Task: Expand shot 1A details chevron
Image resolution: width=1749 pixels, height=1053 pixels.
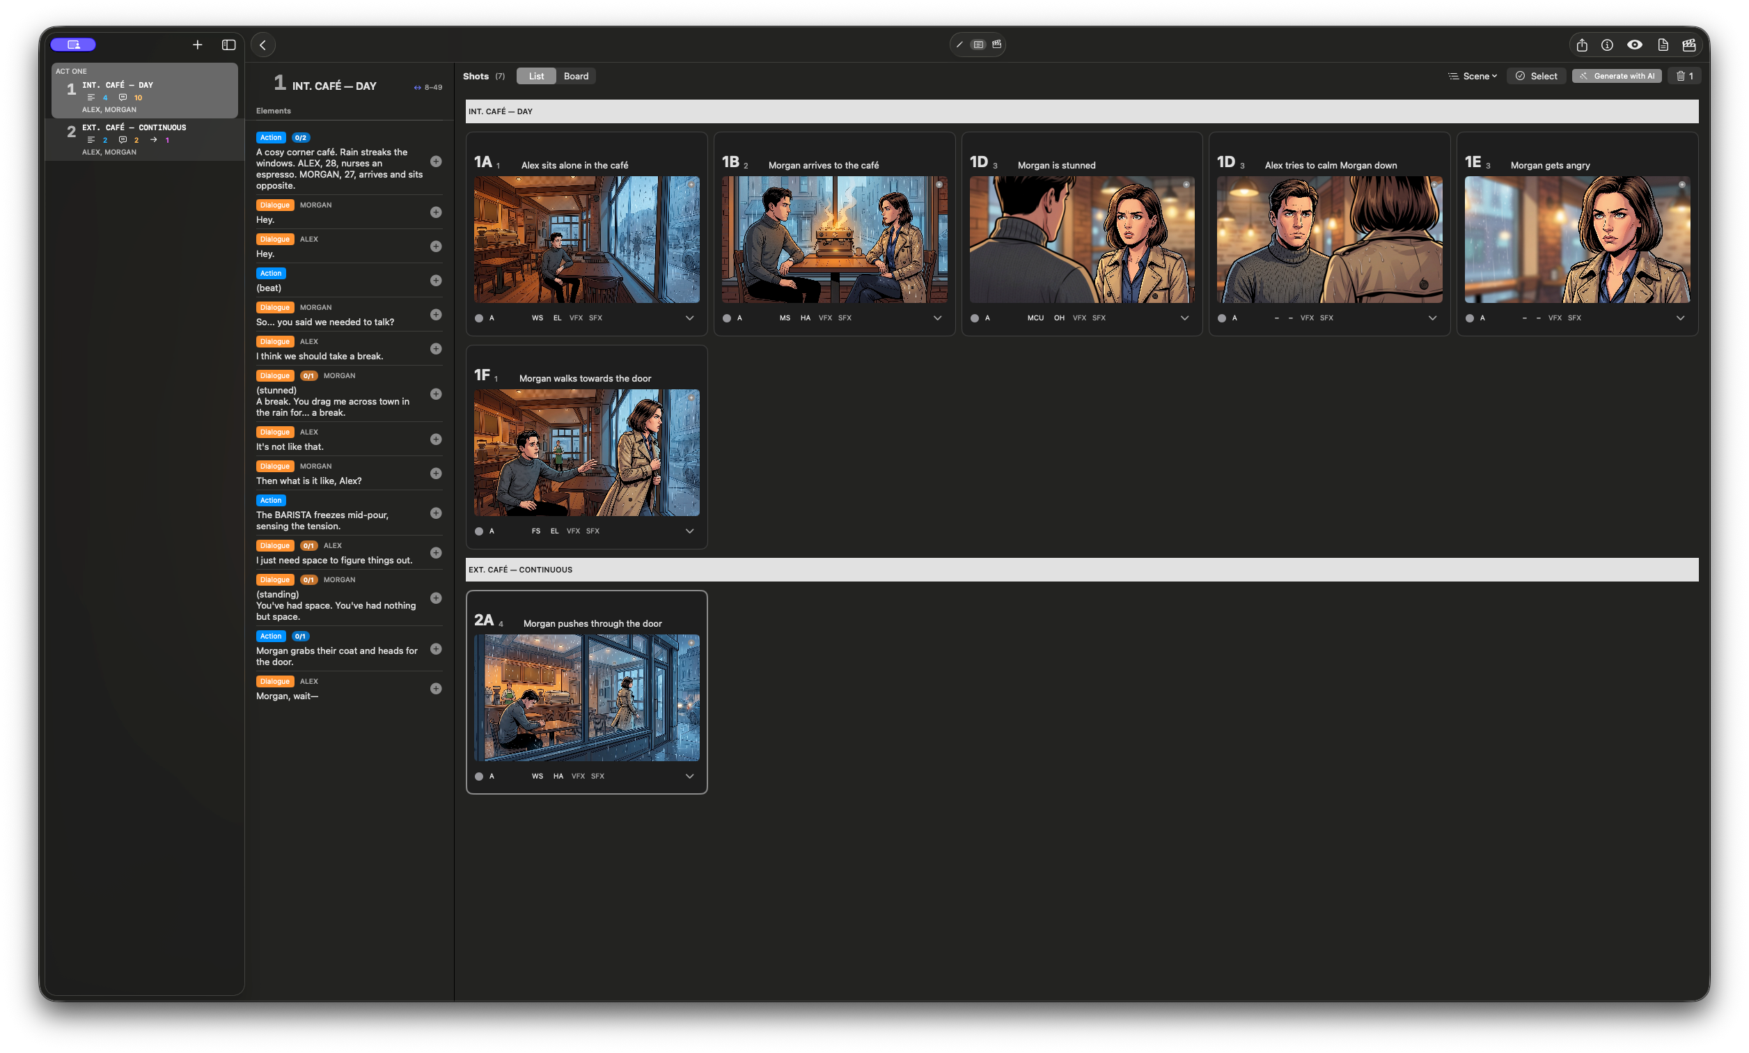Action: point(689,318)
